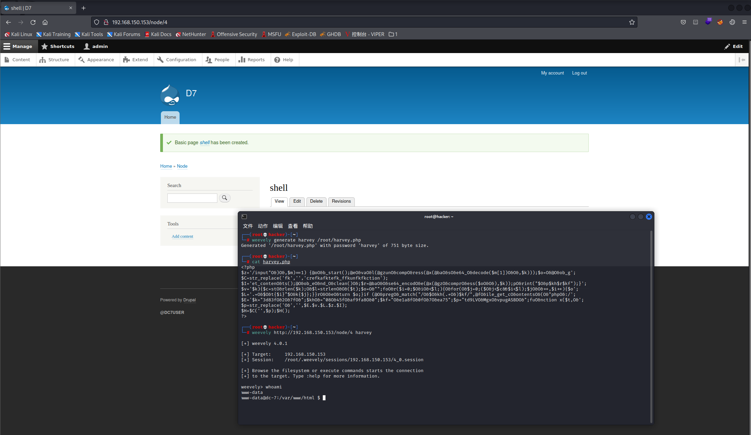Screen dimensions: 751x435
Task: Click the browser forward arrow
Action: pyautogui.click(x=21, y=22)
